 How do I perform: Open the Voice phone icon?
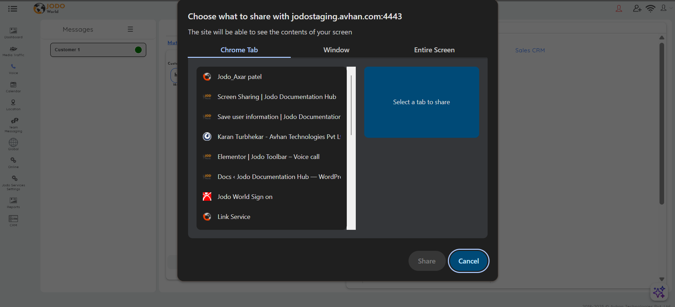(13, 66)
